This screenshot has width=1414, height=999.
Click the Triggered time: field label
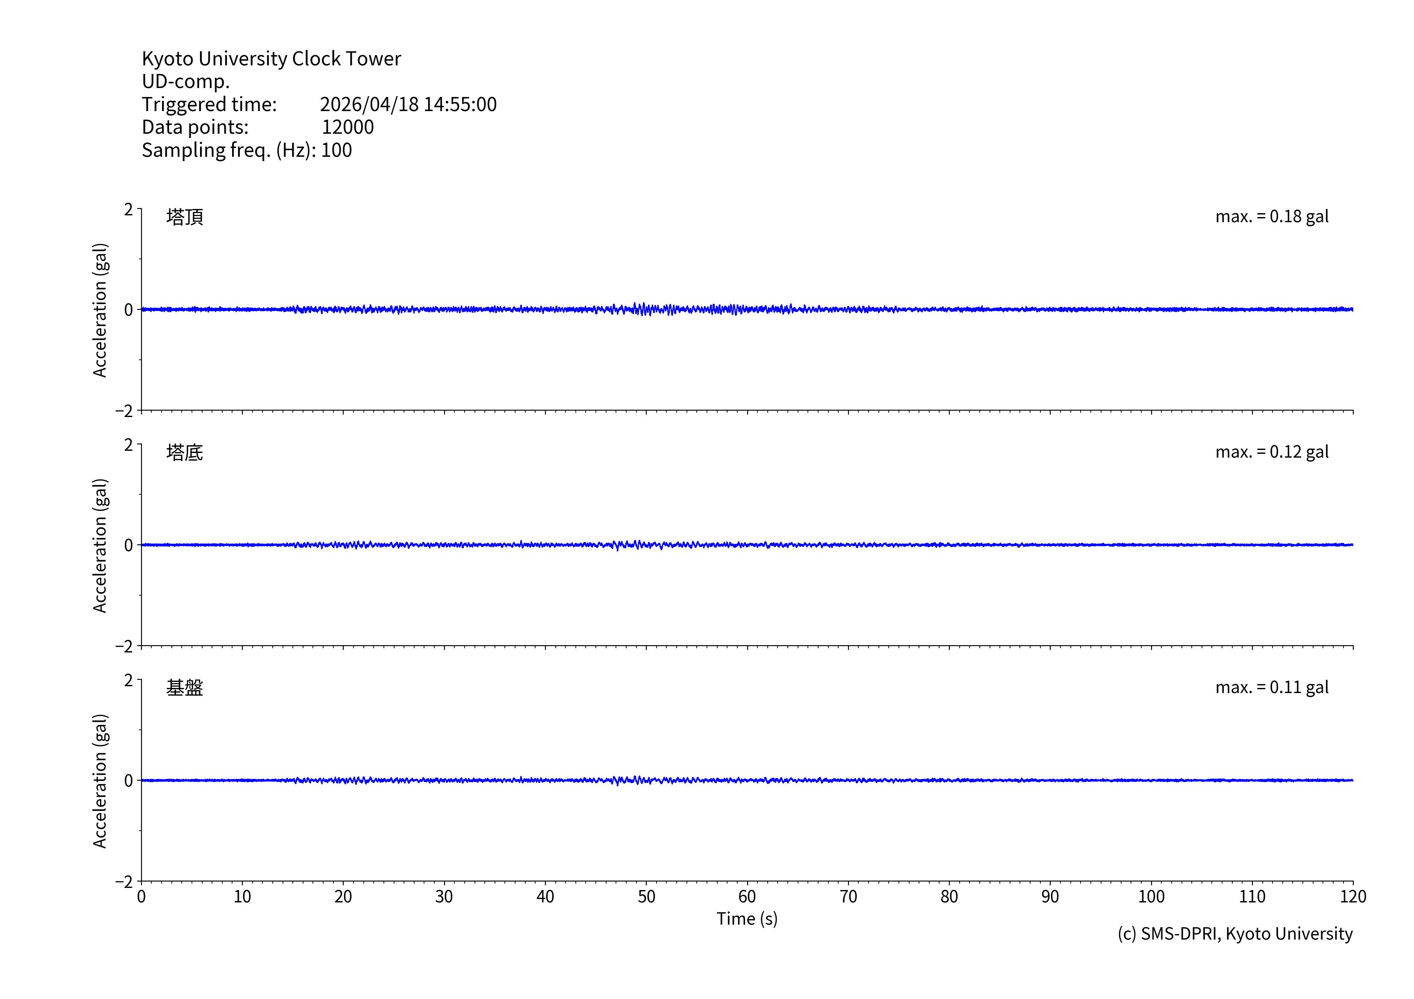point(209,104)
